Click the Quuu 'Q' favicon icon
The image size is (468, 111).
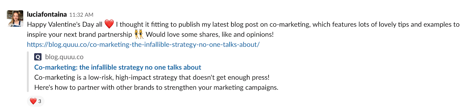coord(38,57)
